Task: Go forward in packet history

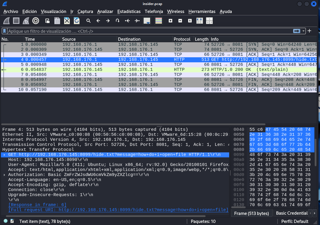Action: point(108,21)
